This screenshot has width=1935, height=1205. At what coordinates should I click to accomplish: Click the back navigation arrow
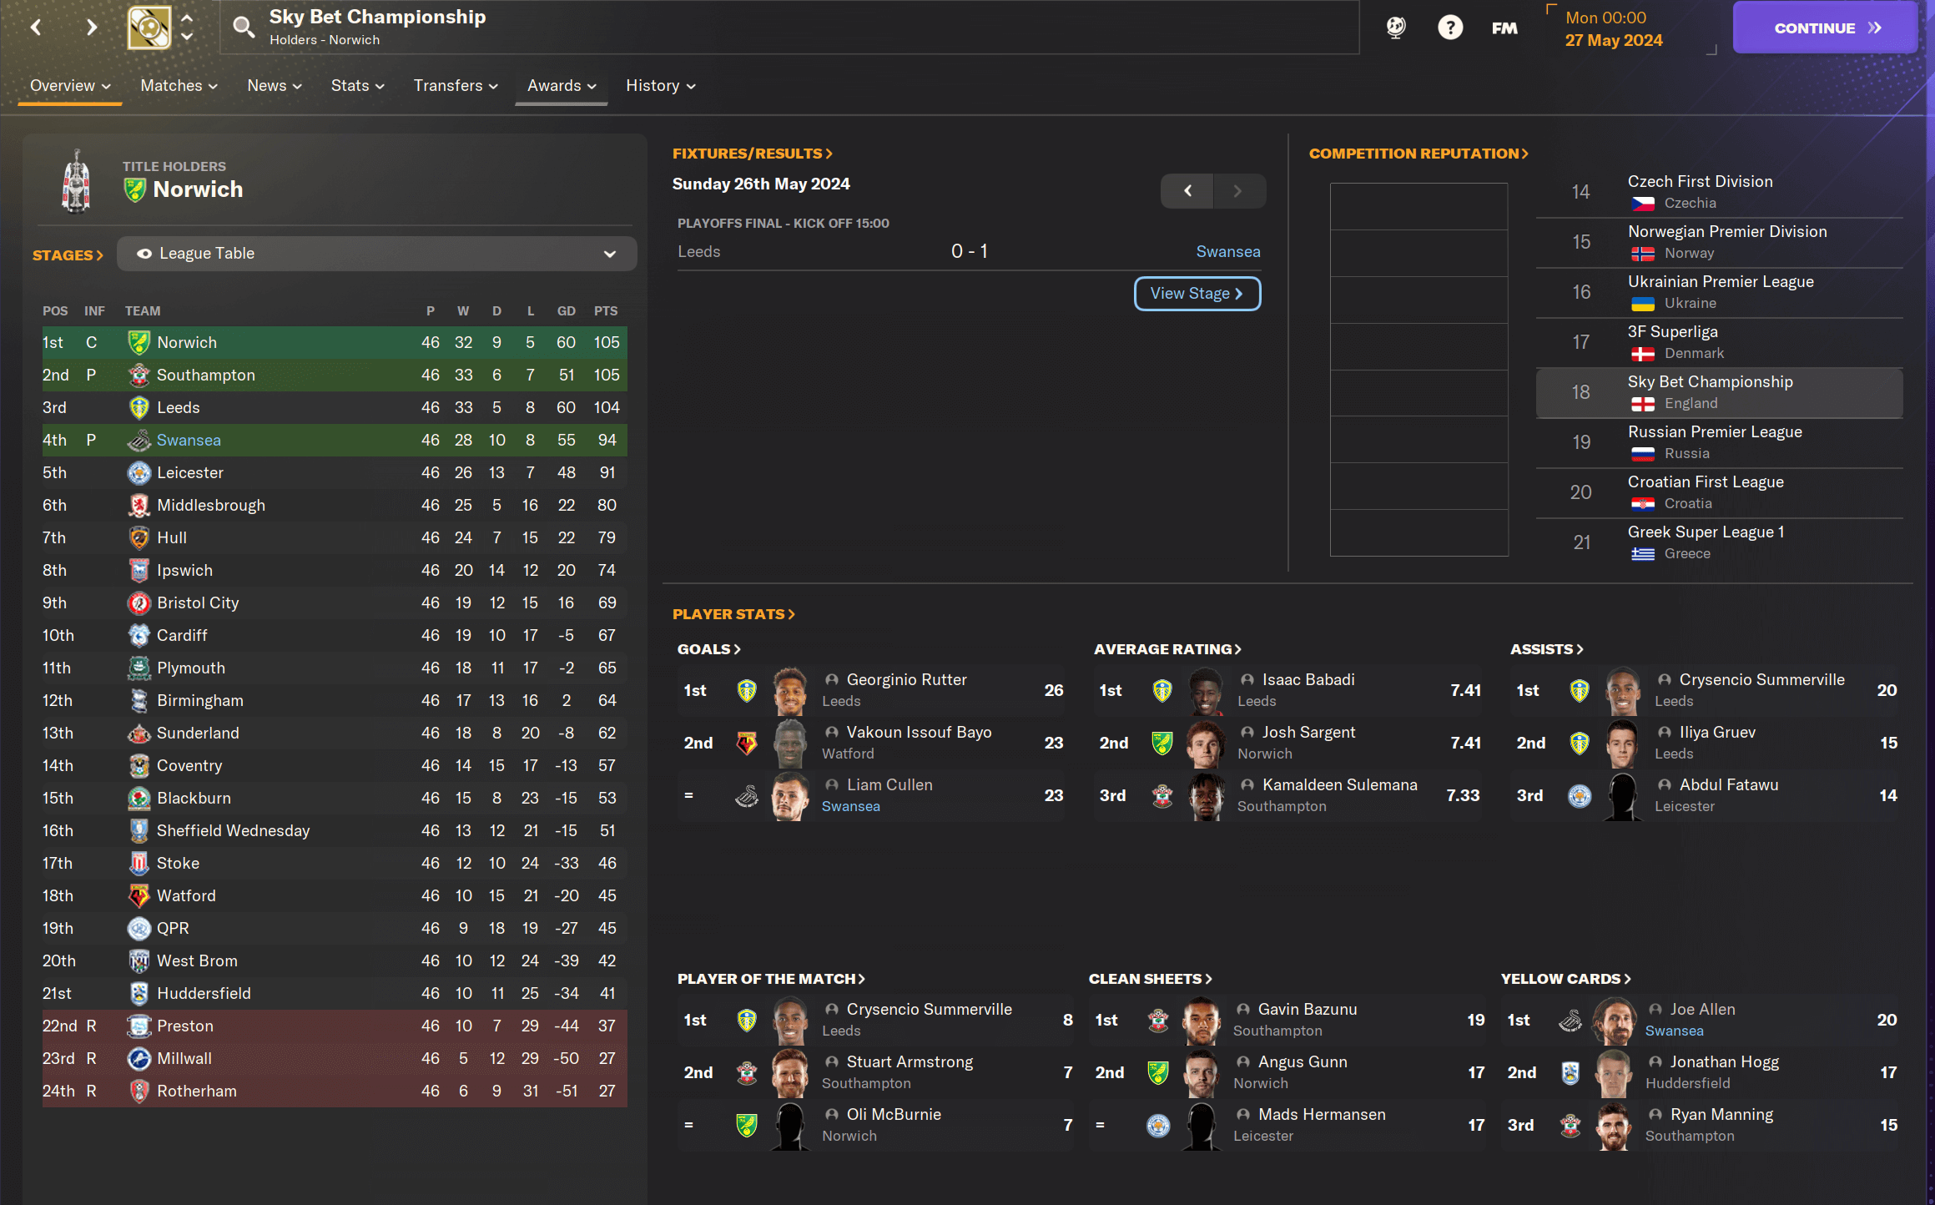pos(36,28)
